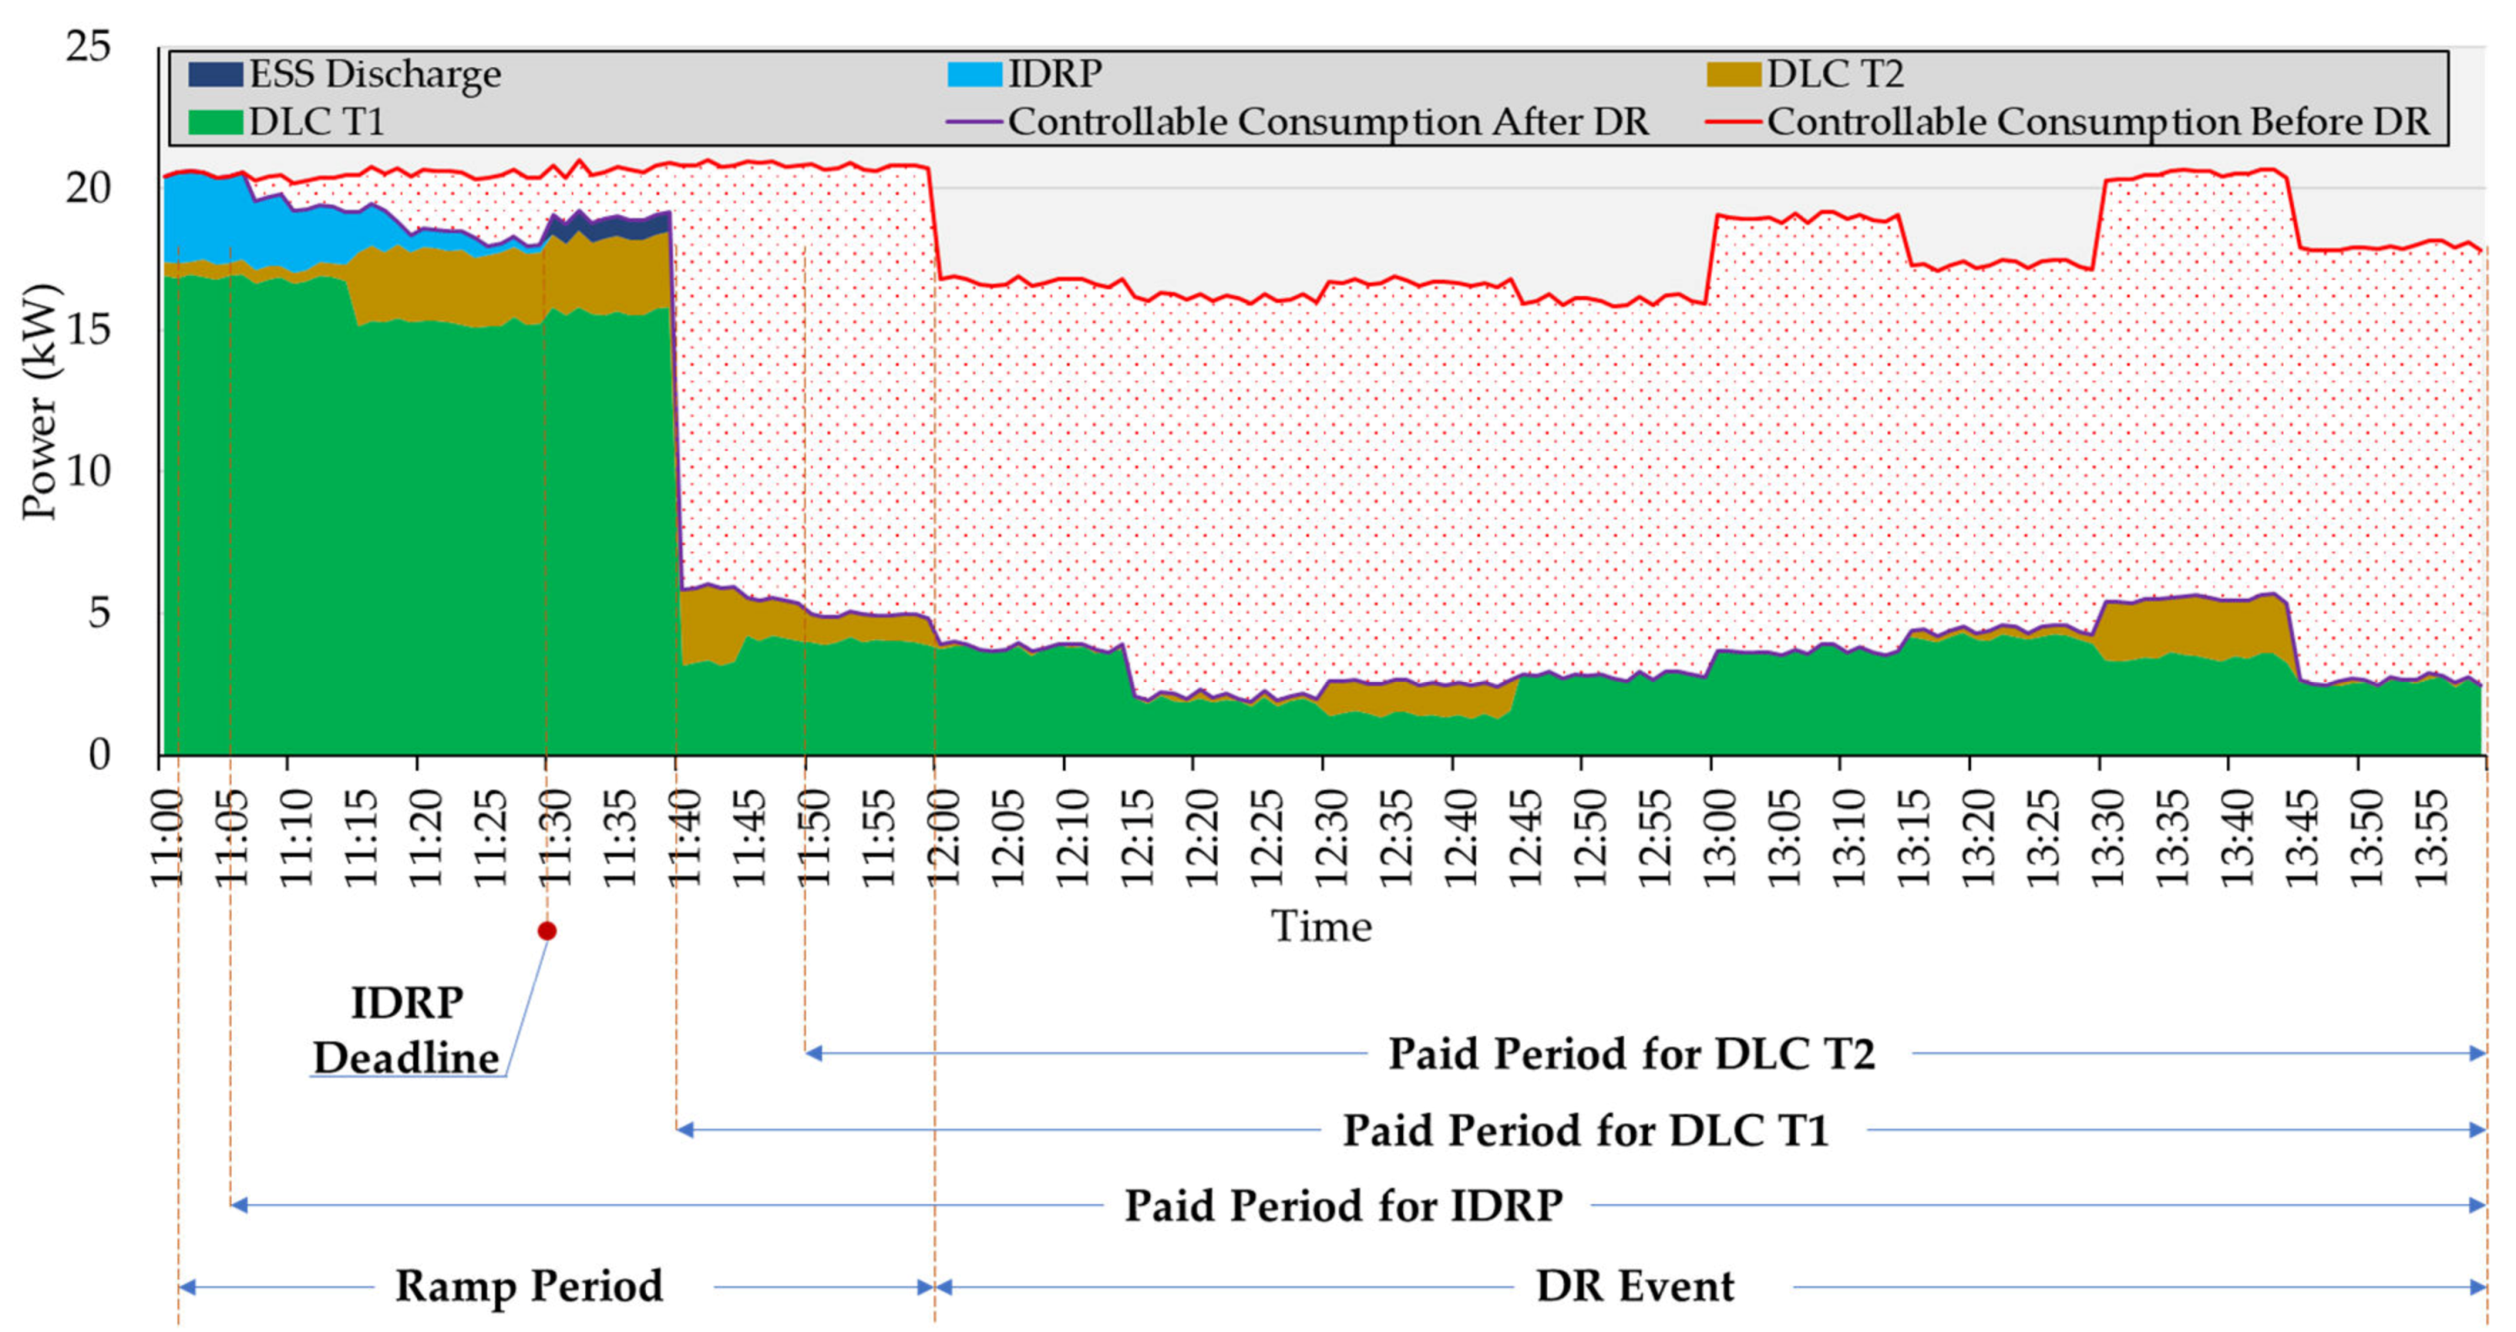Click the Power (kW) axis title
This screenshot has height=1332, width=2516.
41,400
